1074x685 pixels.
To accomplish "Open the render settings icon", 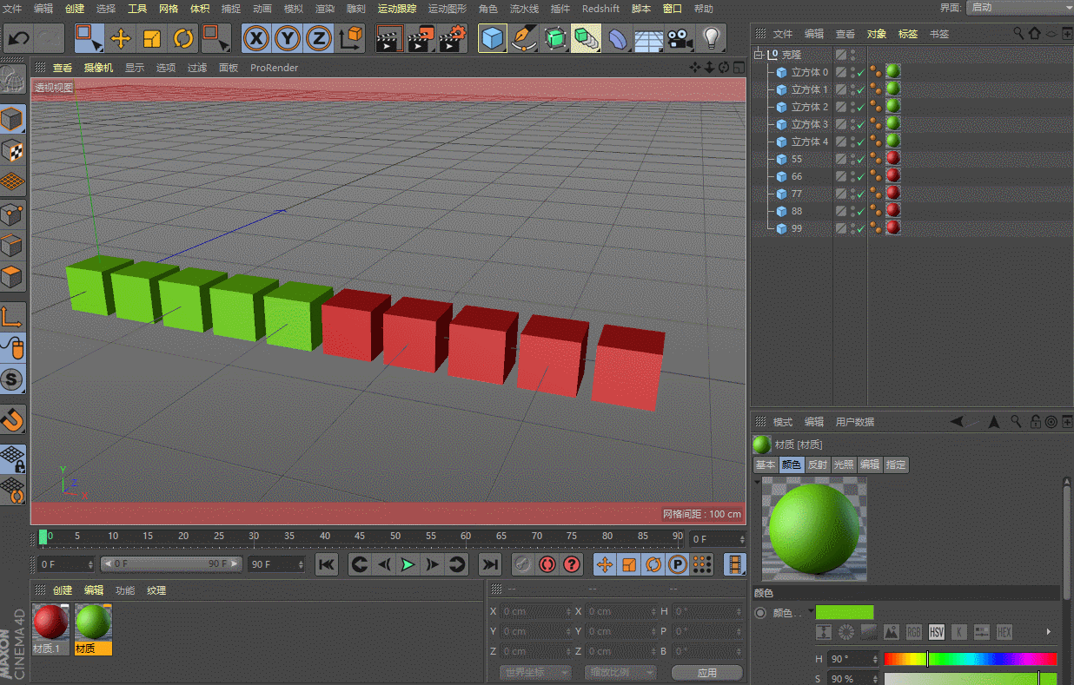I will tap(452, 38).
